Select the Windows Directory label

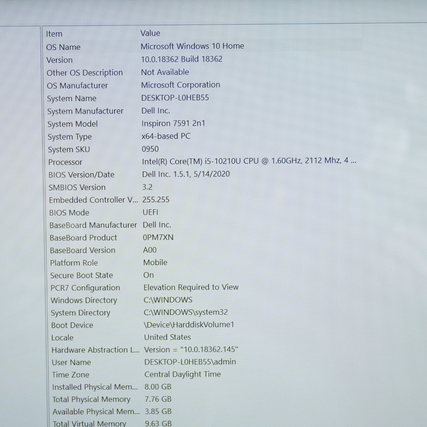pyautogui.click(x=84, y=300)
